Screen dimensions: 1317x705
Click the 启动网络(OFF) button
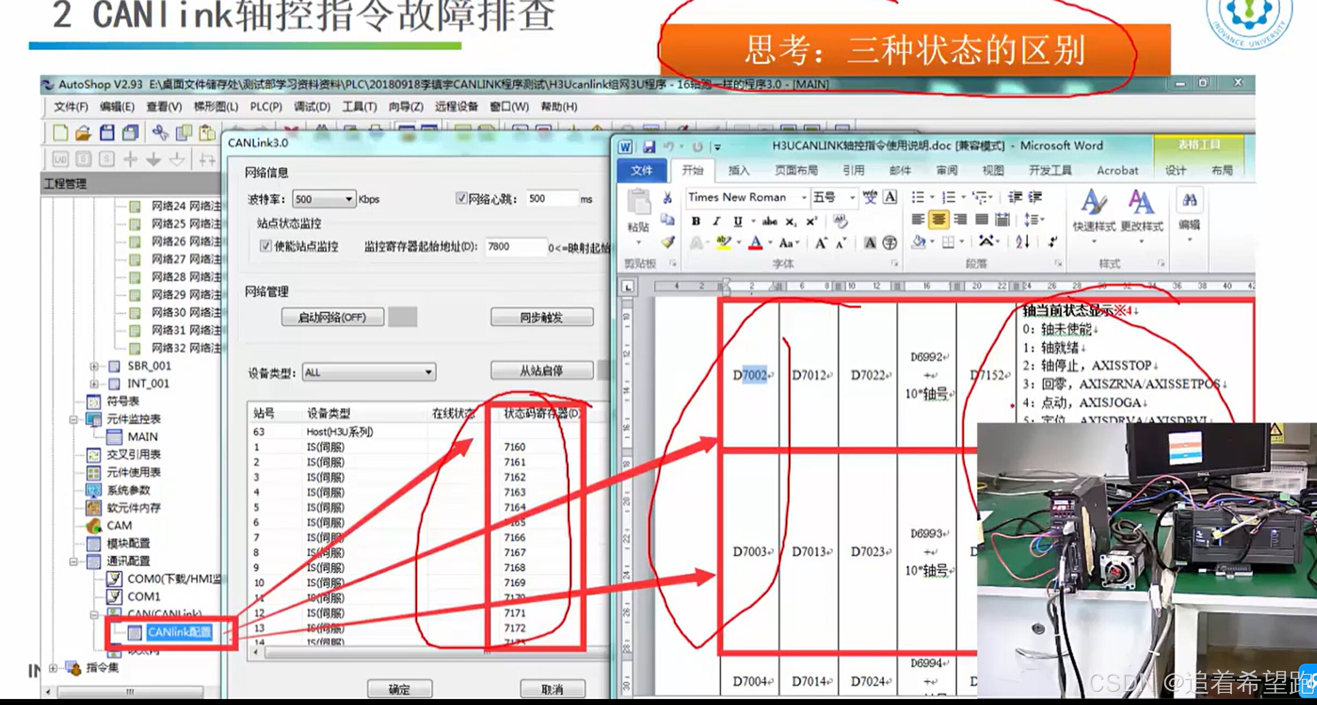pyautogui.click(x=332, y=318)
